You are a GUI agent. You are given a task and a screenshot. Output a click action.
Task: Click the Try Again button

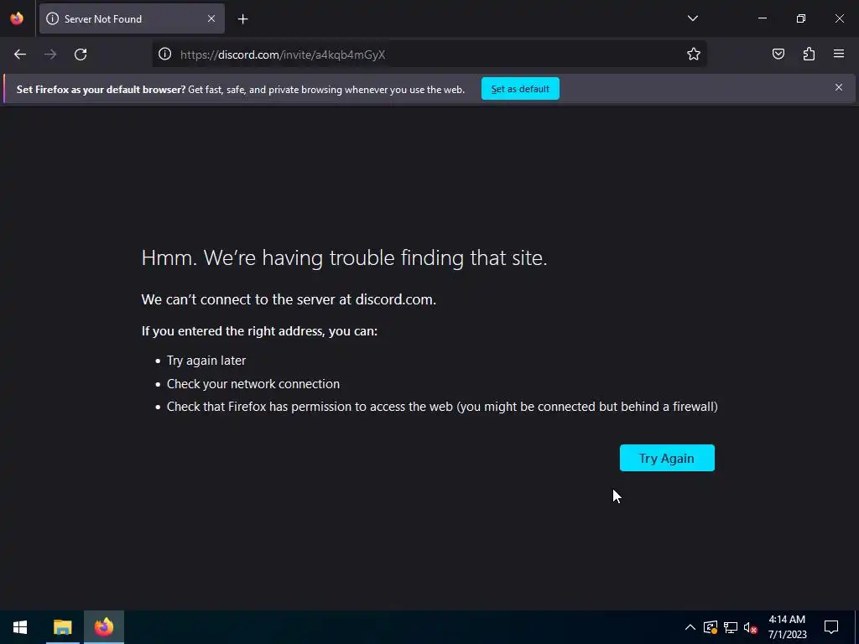click(667, 458)
